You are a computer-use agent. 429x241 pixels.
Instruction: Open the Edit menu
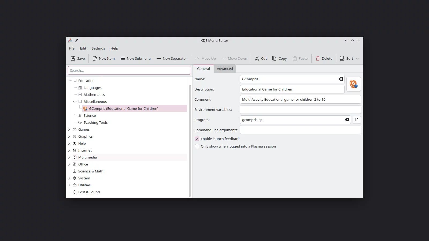83,48
